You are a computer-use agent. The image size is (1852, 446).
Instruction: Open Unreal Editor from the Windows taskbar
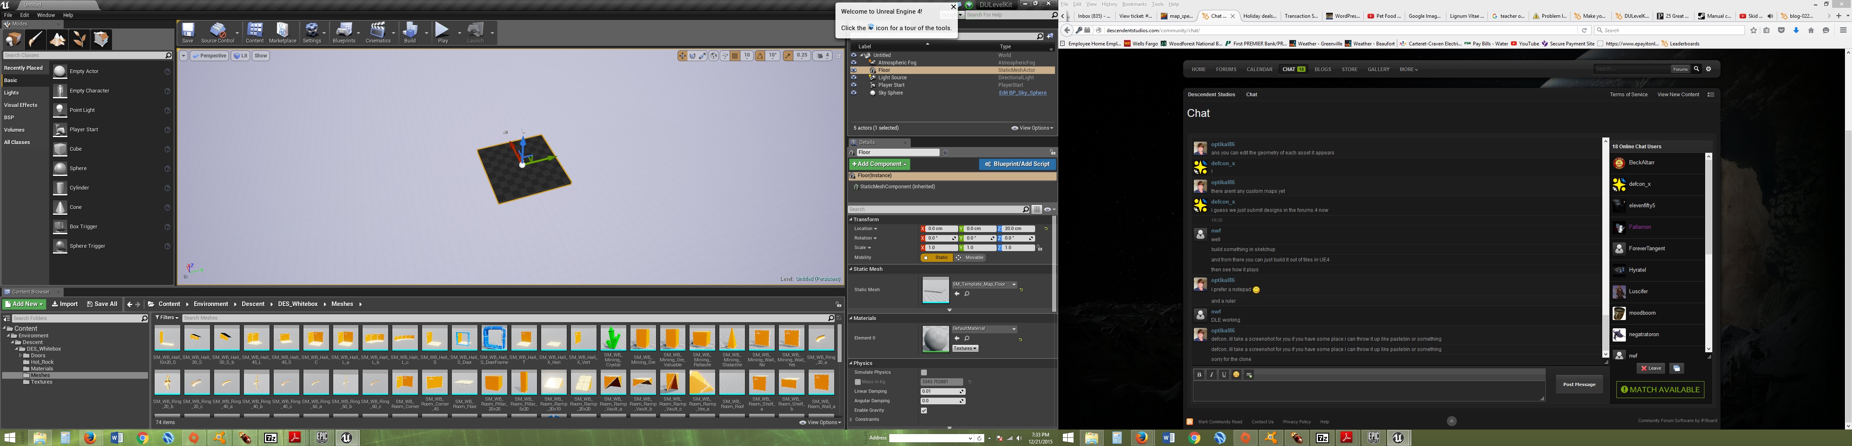tap(346, 437)
